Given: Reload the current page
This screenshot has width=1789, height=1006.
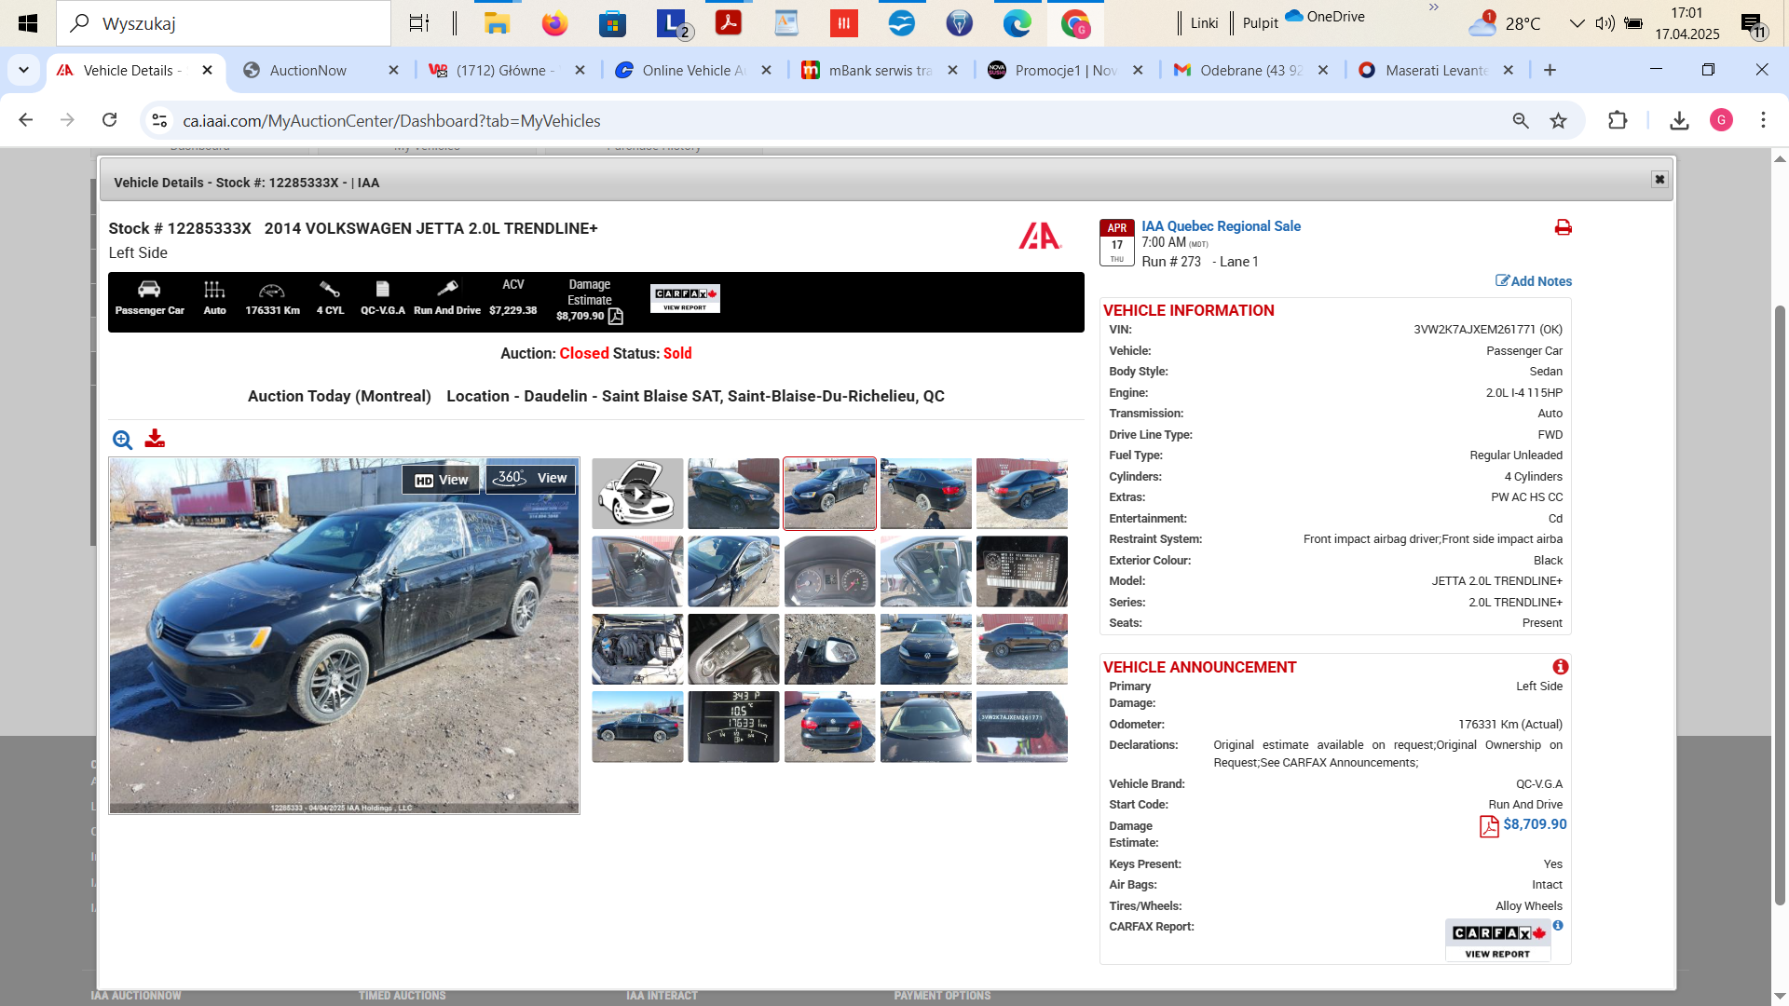Looking at the screenshot, I should [x=109, y=120].
